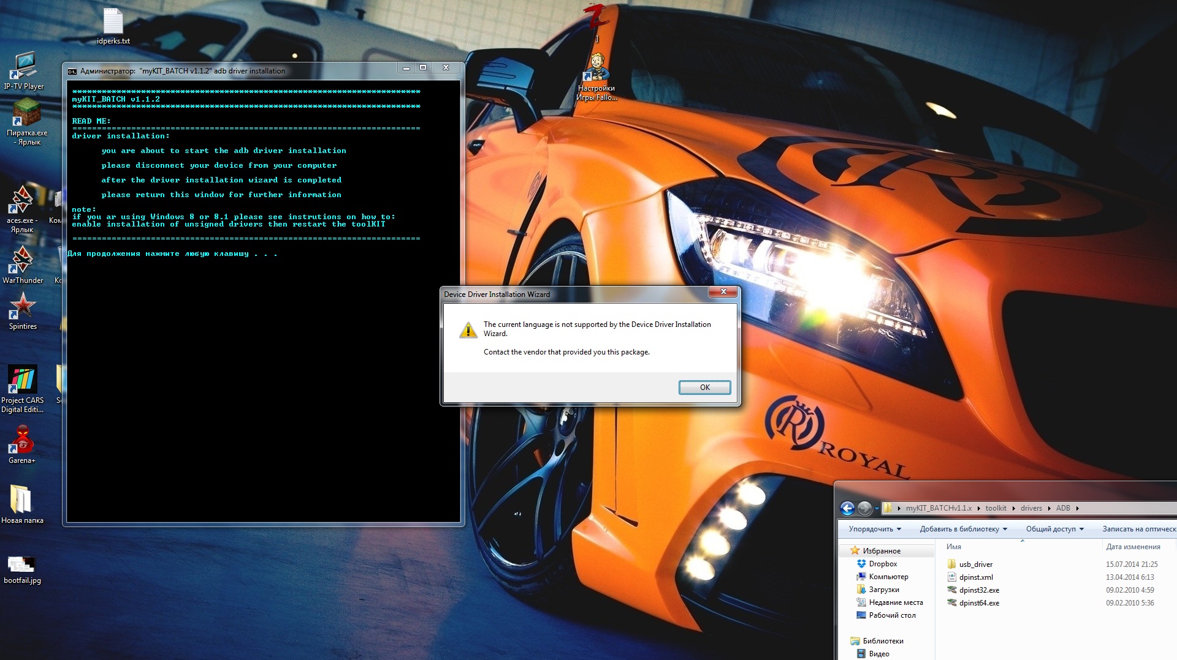1177x660 pixels.
Task: Open the usb_driver folder
Action: pos(975,564)
